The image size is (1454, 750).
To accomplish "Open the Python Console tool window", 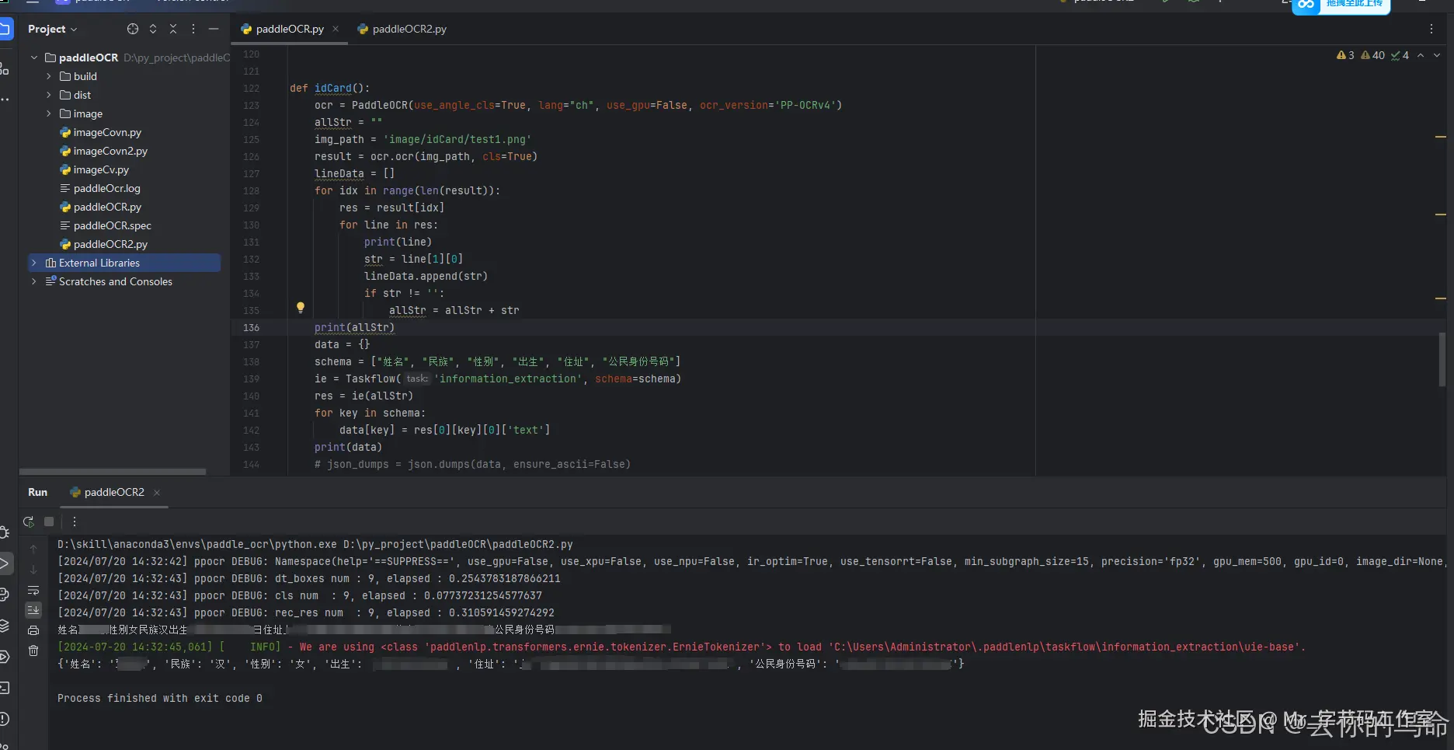I will [4, 595].
